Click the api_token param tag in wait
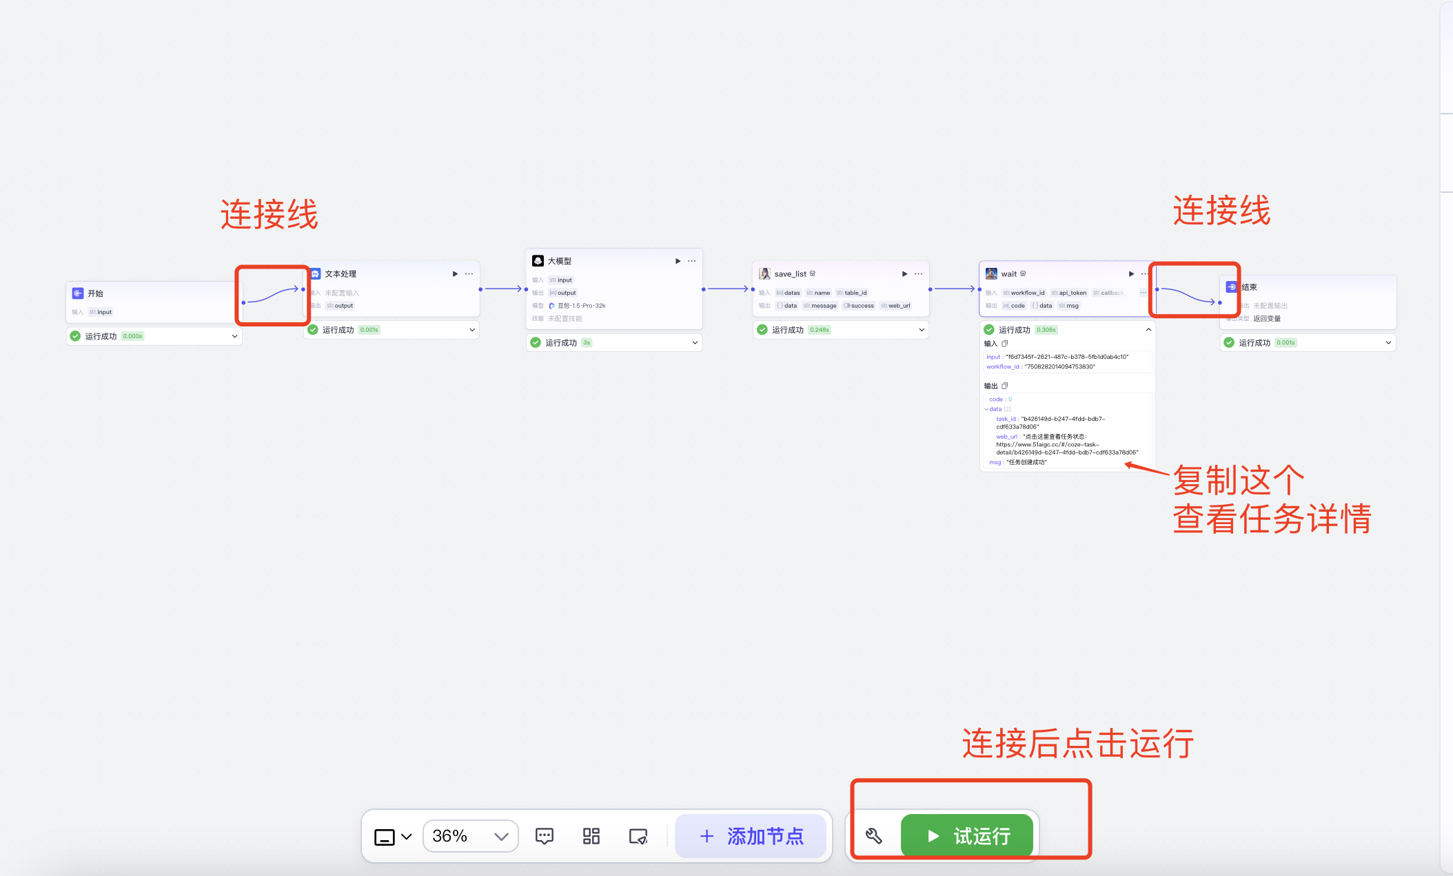 click(x=1069, y=293)
